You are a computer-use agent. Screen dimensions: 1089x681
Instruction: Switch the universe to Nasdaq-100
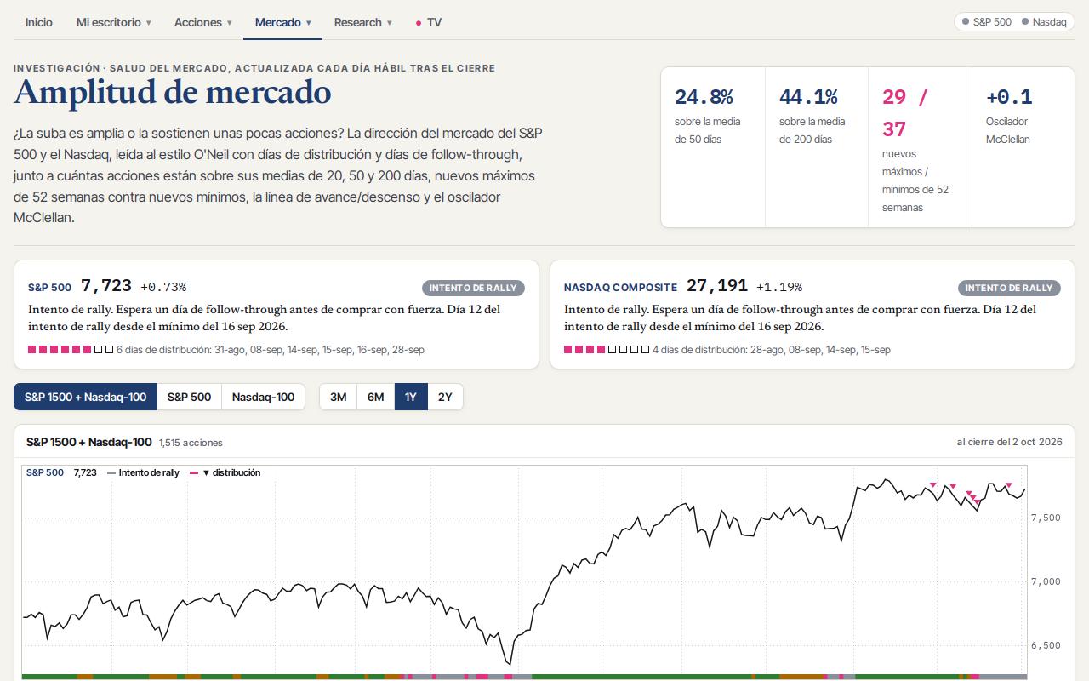pyautogui.click(x=263, y=397)
